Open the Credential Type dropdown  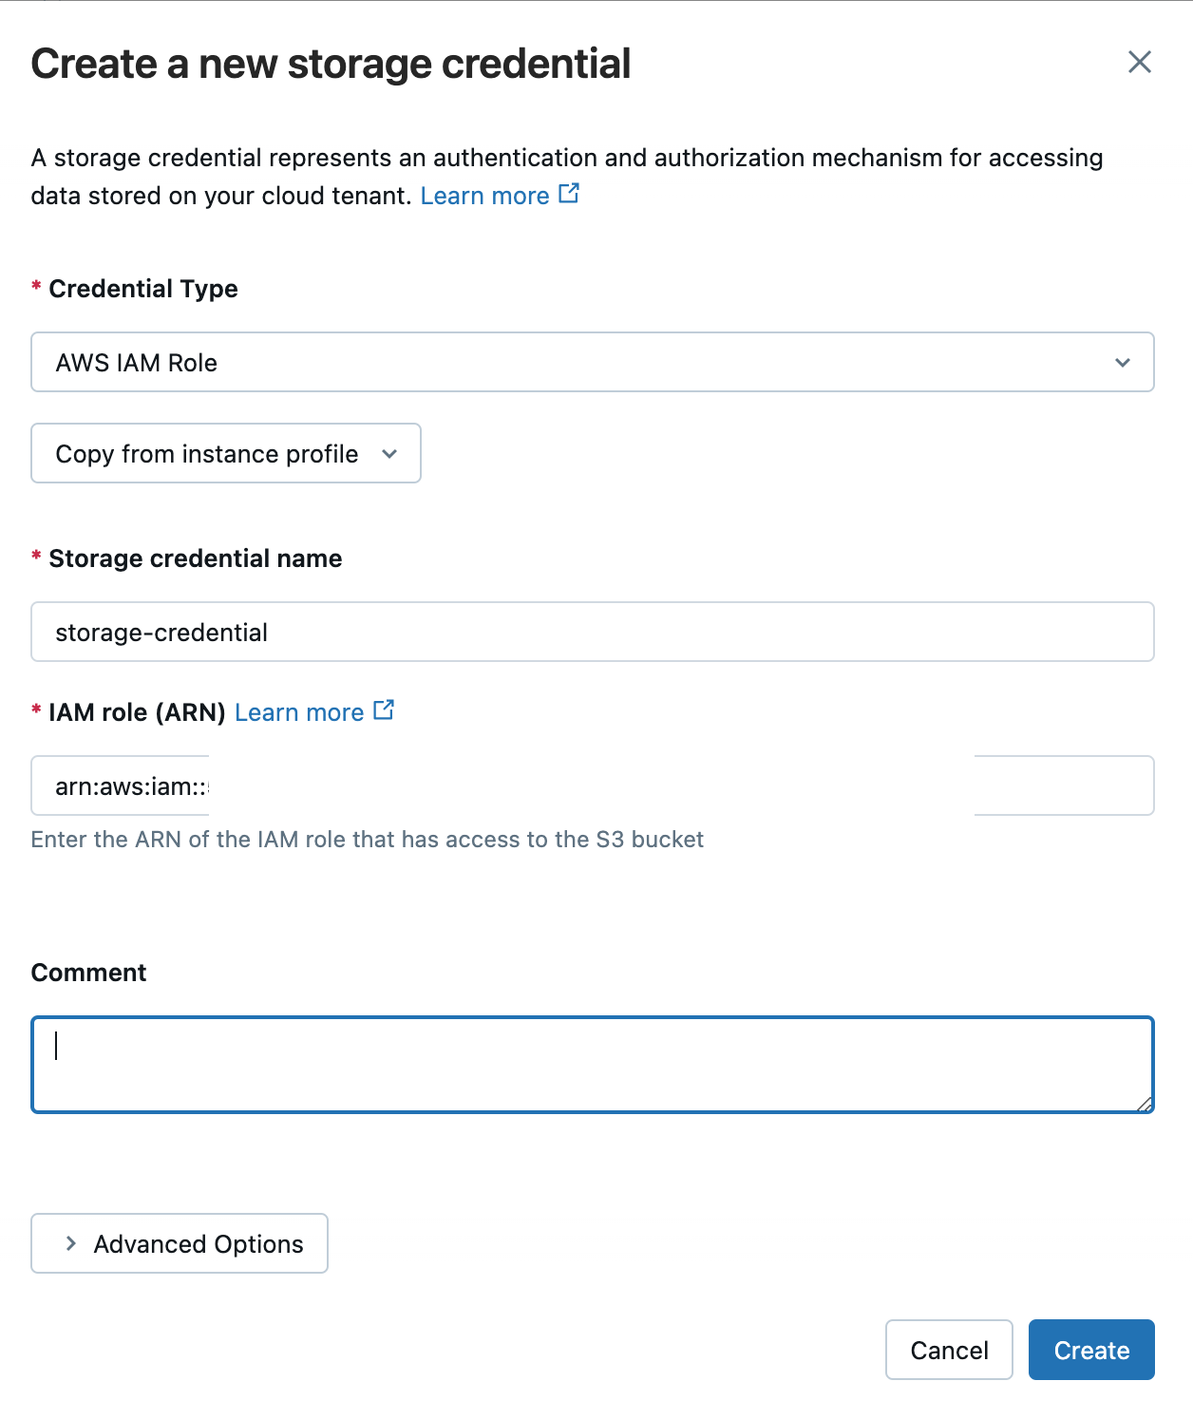pos(592,362)
